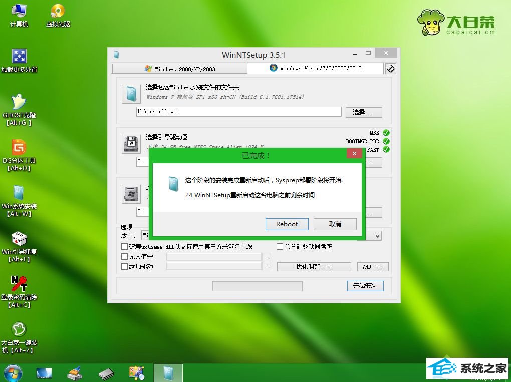The width and height of the screenshot is (511, 382).
Task: Expand VHD >>> options
Action: tap(373, 267)
